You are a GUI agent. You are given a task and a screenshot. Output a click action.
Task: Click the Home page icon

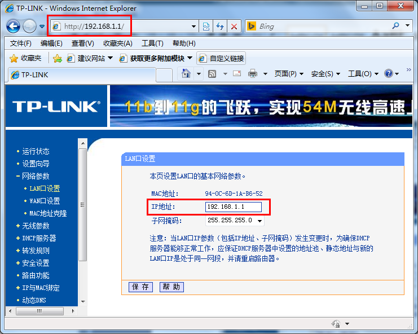click(186, 73)
